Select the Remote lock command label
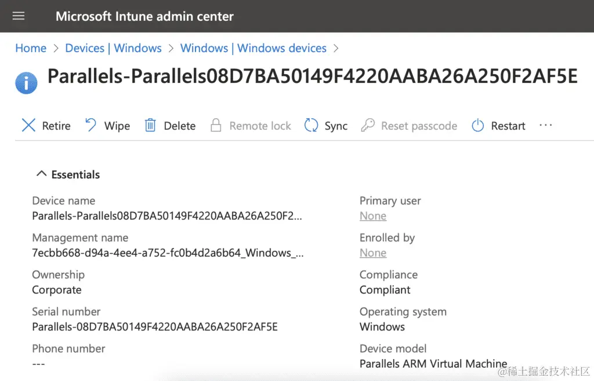The width and height of the screenshot is (594, 381). click(260, 126)
